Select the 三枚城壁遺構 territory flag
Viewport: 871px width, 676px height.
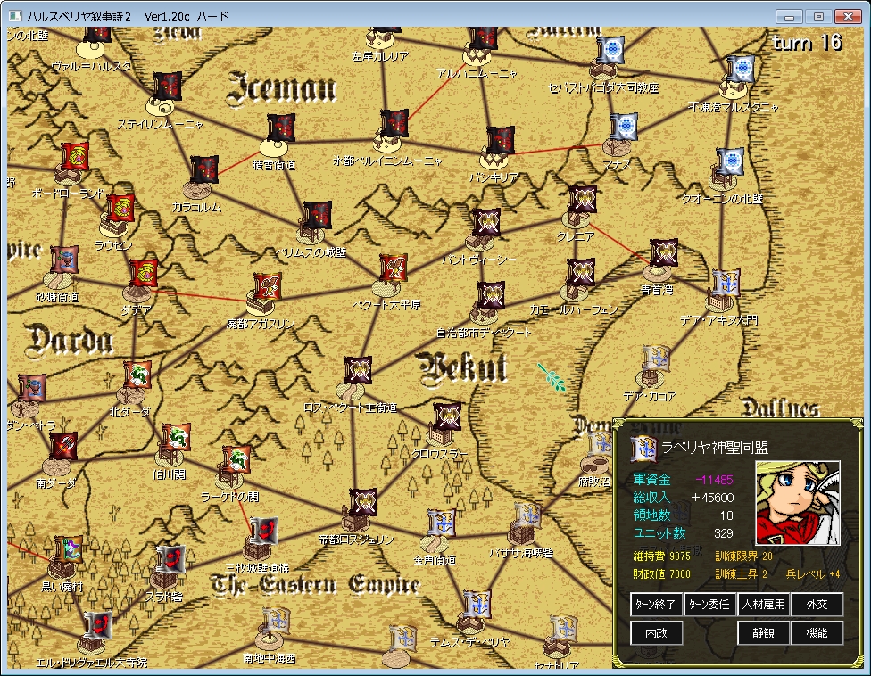coord(263,532)
